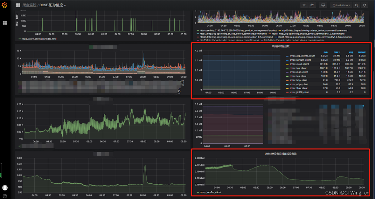Open the 黑盒监控 folder breadcrumb link
375x199 pixels.
pos(30,5)
